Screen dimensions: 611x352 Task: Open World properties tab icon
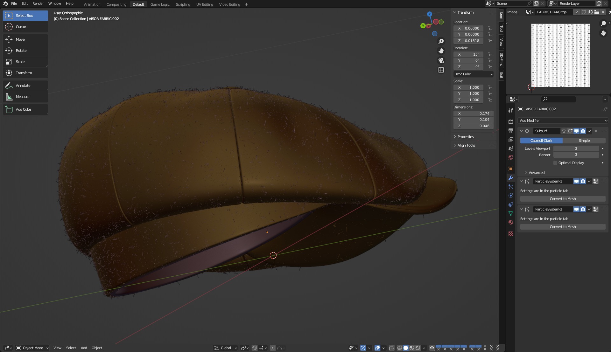[x=511, y=157]
